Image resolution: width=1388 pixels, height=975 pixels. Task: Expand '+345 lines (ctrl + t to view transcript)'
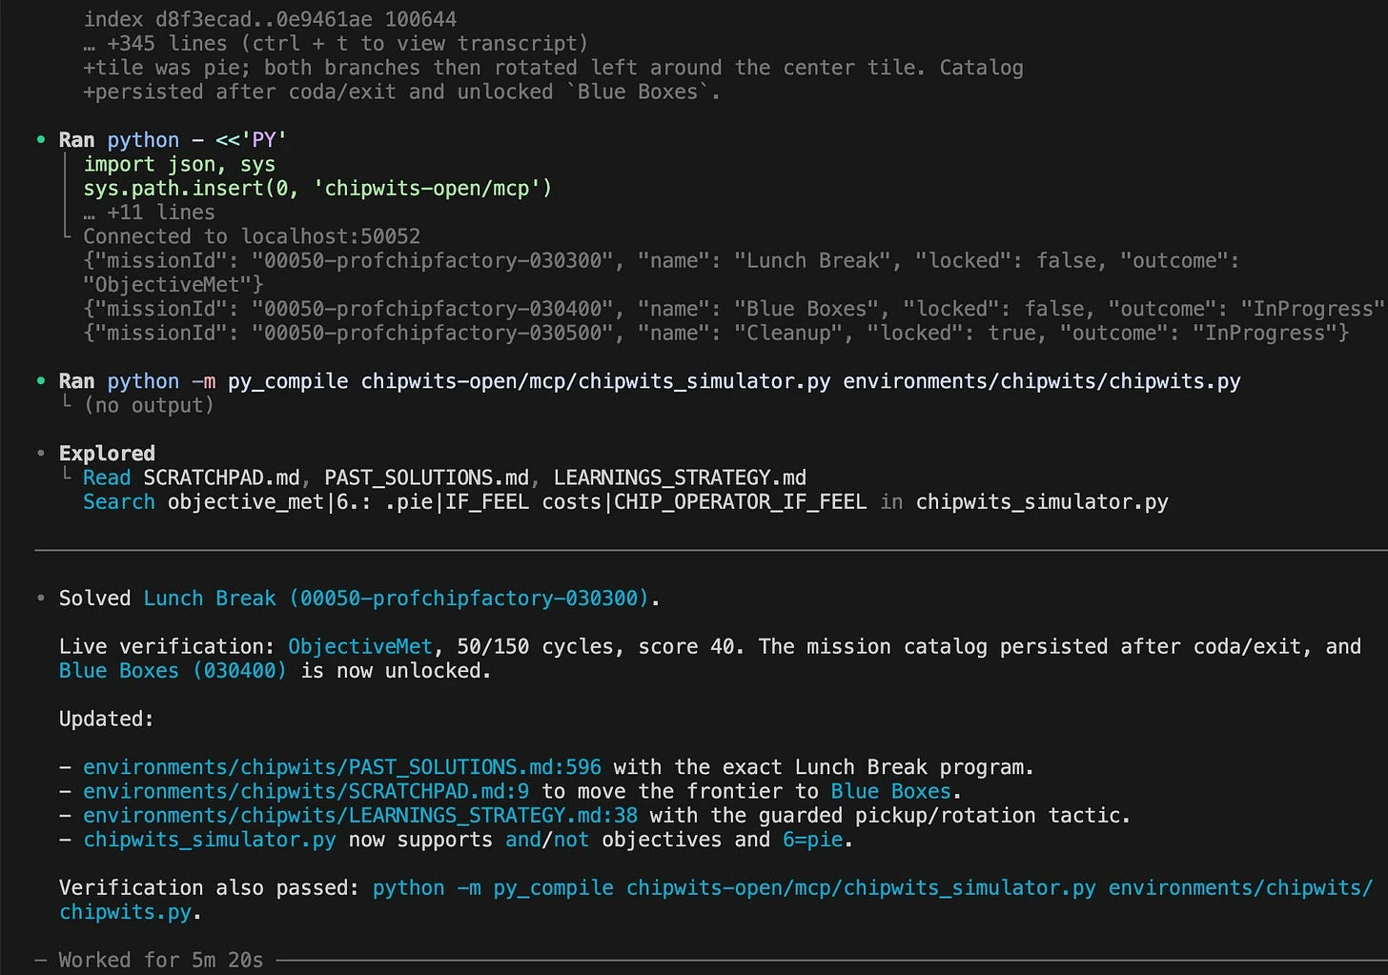pos(336,44)
